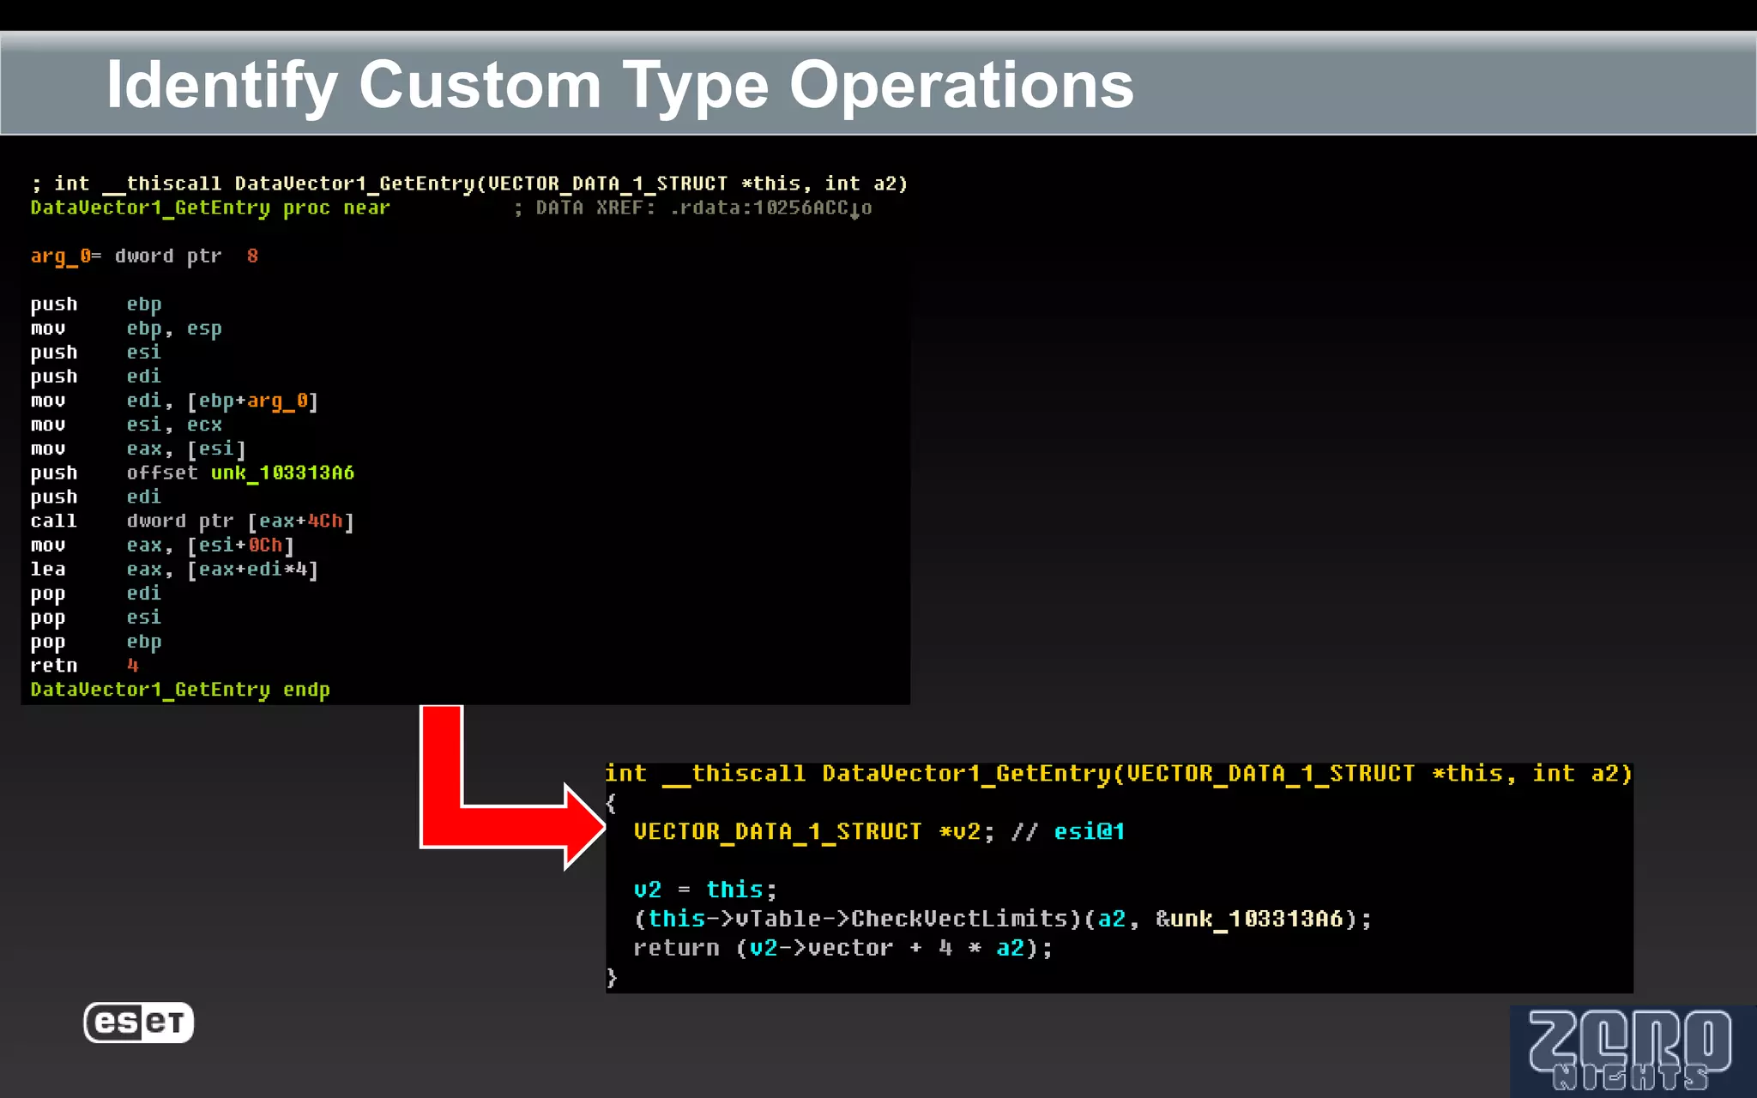Click the 'v2 = this;' statement
This screenshot has width=1757, height=1098.
705,890
